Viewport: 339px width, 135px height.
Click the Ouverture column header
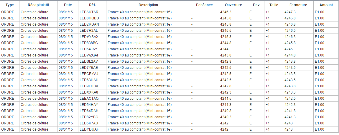pos(233,5)
